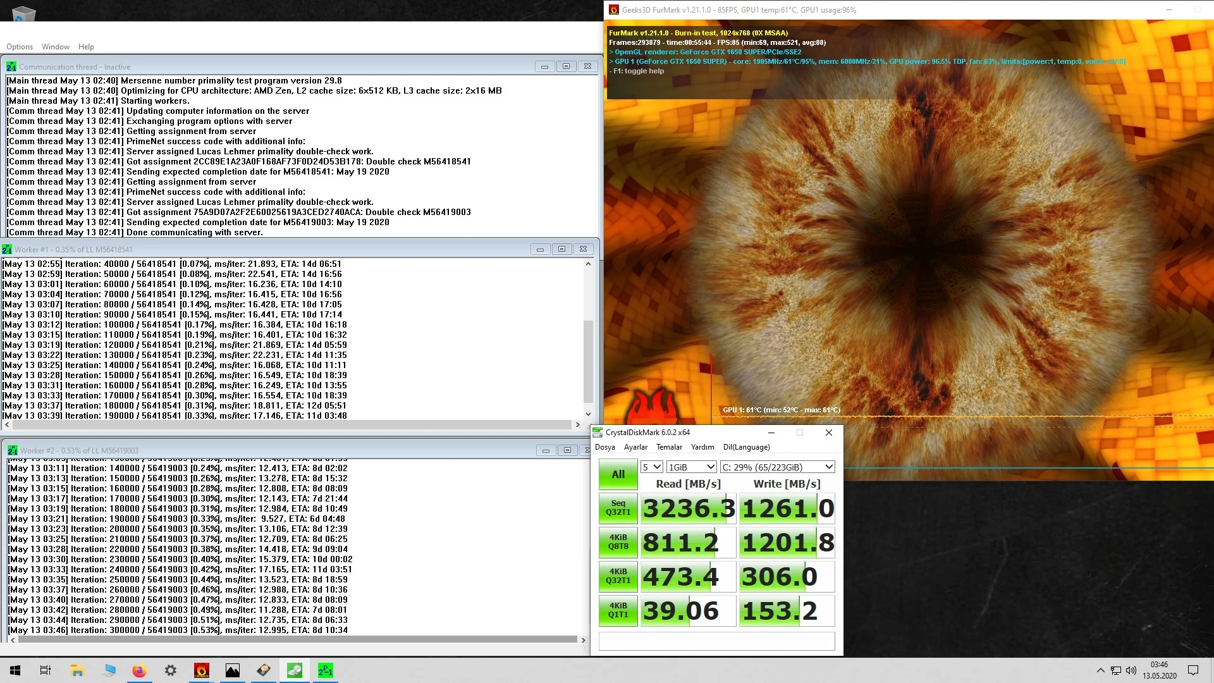
Task: Show hidden system tray icons
Action: point(1100,670)
